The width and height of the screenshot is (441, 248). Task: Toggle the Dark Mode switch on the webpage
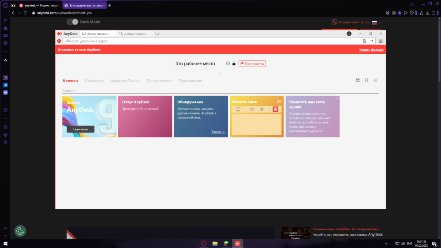coord(72,22)
